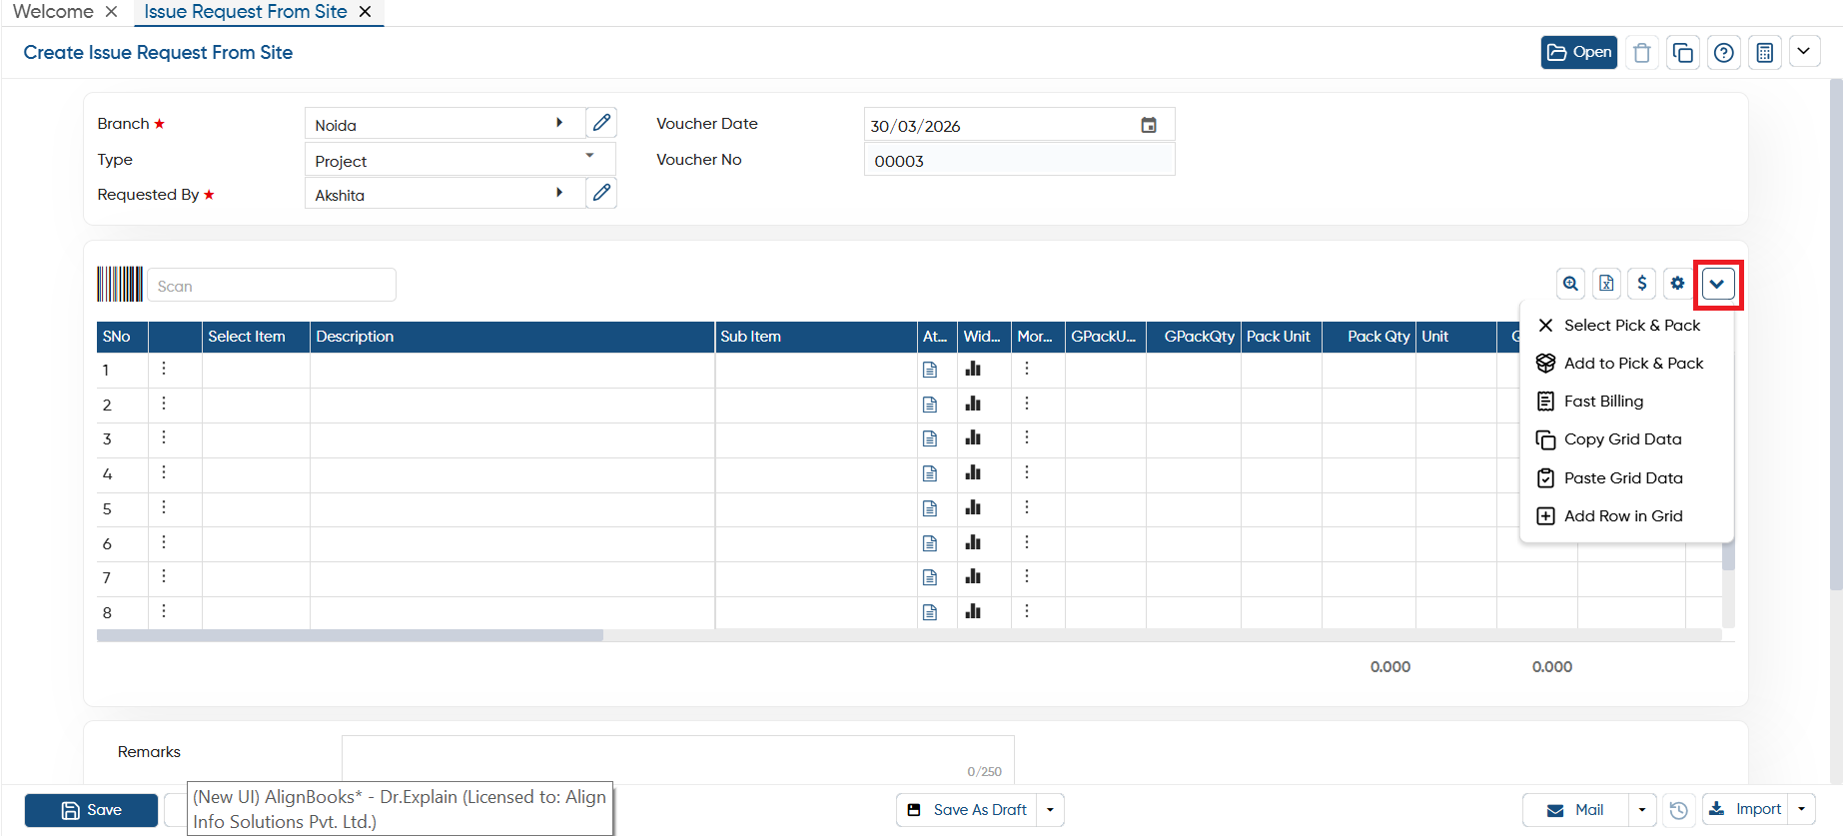Slide the grid horizontal scrollbar
The image size is (1843, 836).
(x=350, y=635)
